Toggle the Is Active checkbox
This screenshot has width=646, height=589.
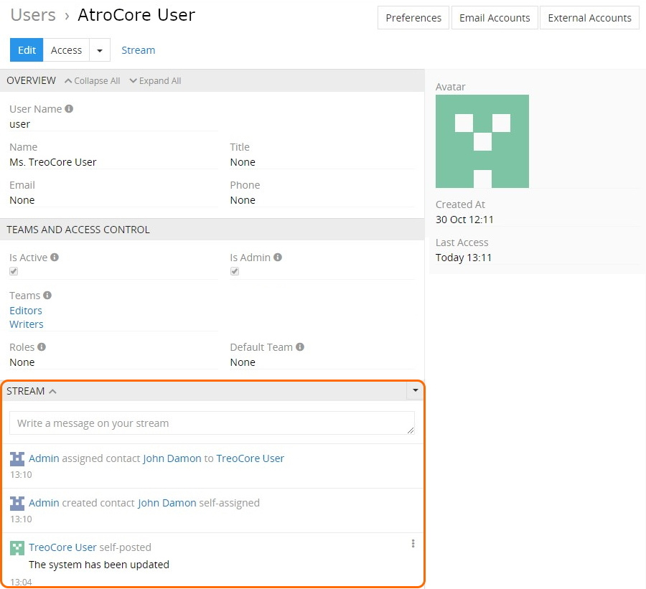click(x=14, y=271)
